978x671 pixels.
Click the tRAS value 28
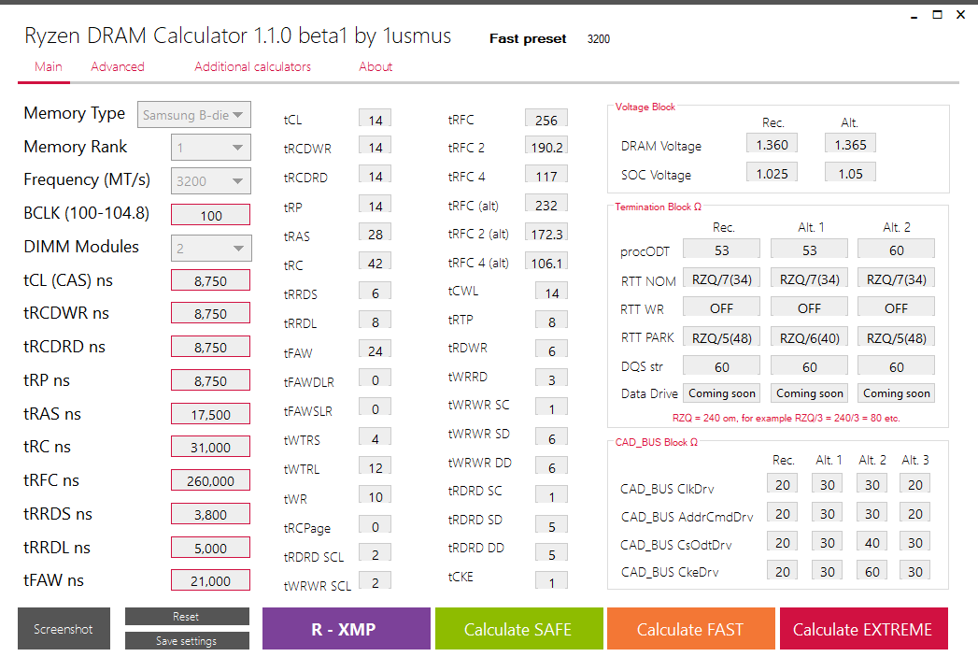[375, 234]
